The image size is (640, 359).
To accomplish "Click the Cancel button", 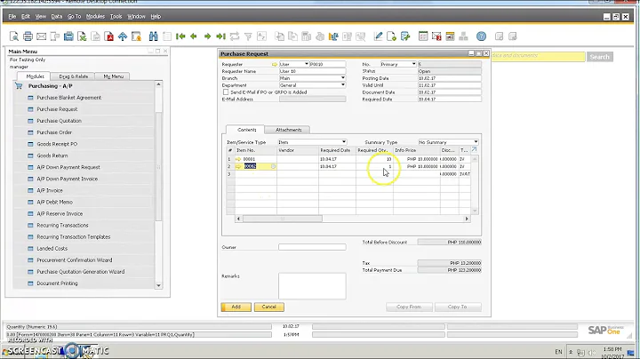I will (269, 307).
